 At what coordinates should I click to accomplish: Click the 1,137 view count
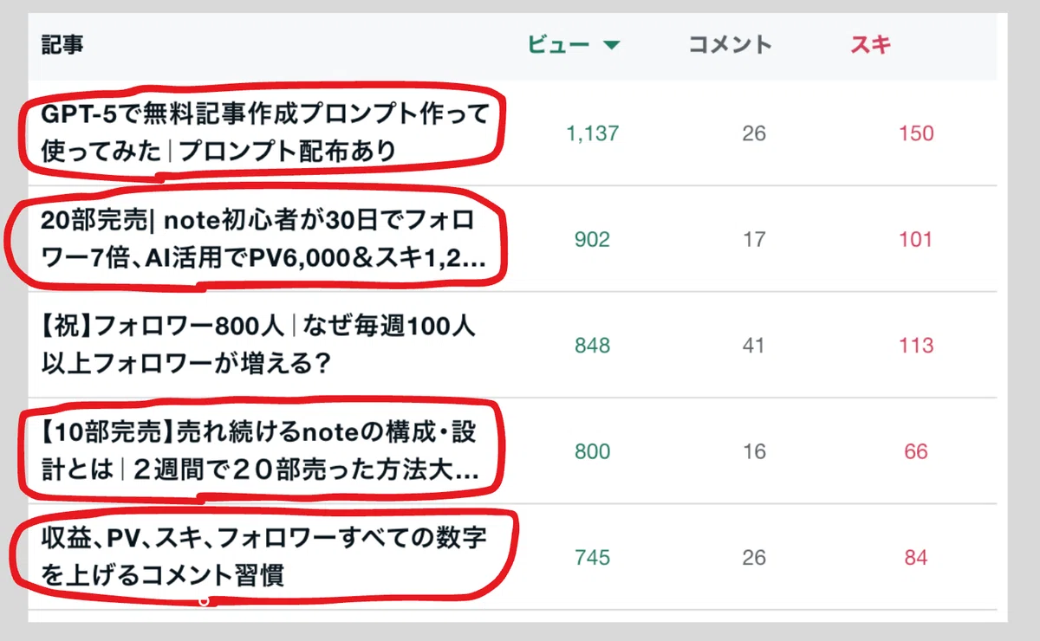click(x=593, y=133)
